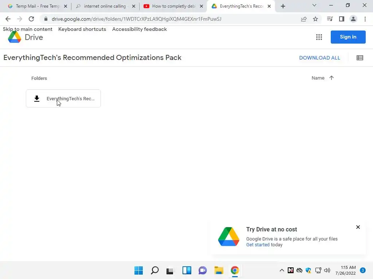The image size is (373, 279).
Task: Open the EverythingTech's Rec... folder
Action: (x=63, y=98)
